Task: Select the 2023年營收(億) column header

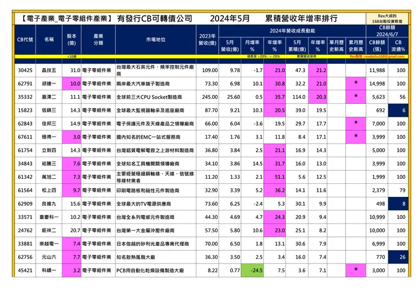Action: 207,39
